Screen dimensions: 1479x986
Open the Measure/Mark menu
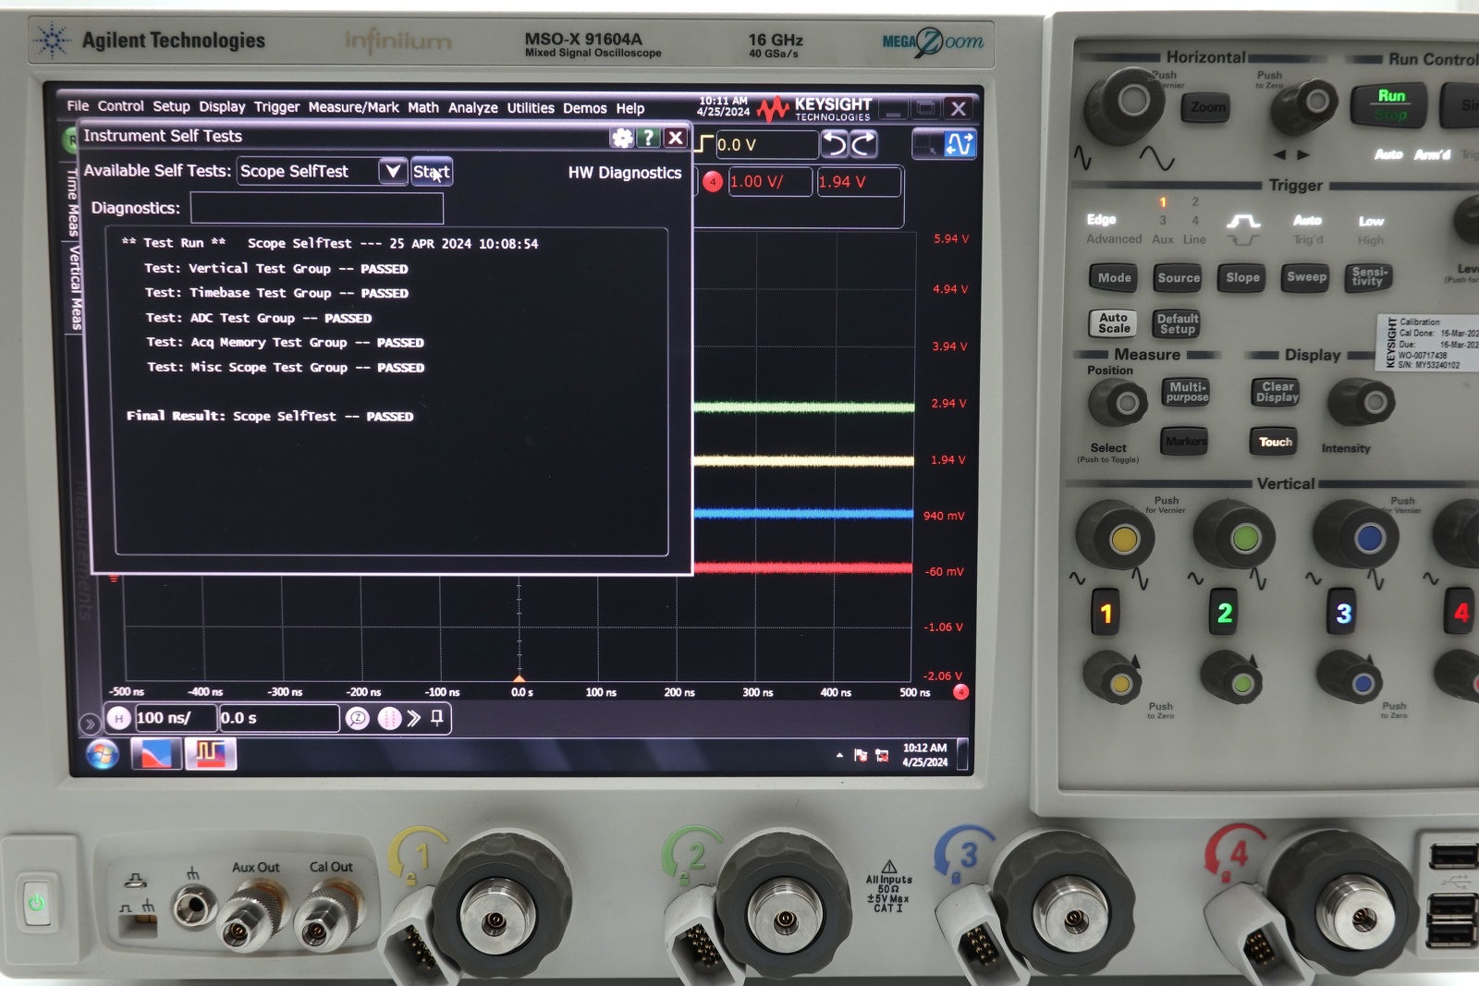coord(353,107)
